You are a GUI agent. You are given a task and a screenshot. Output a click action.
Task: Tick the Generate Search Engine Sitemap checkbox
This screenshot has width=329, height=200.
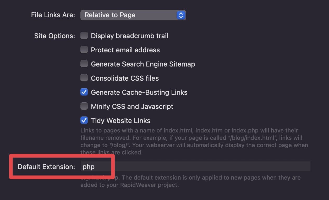click(x=84, y=64)
